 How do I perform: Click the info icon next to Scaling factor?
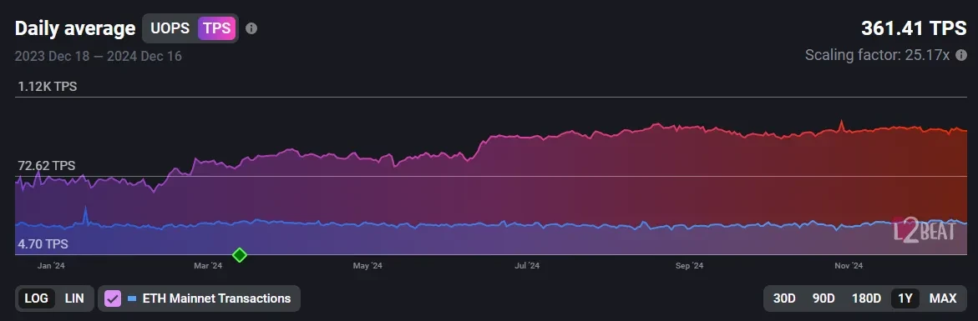coord(960,55)
